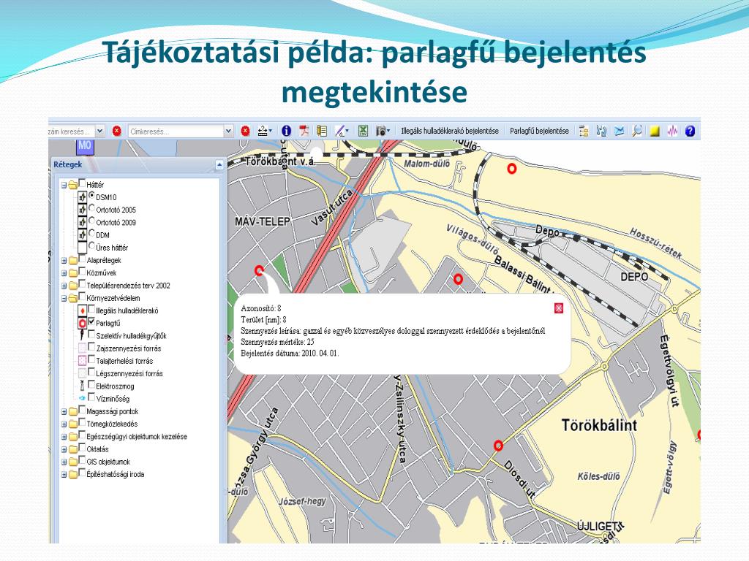The width and height of the screenshot is (749, 561).
Task: Click the blue info identify icon
Action: tap(286, 131)
